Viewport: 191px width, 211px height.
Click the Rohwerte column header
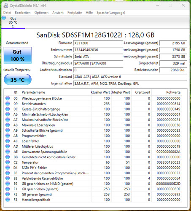[x=167, y=92]
